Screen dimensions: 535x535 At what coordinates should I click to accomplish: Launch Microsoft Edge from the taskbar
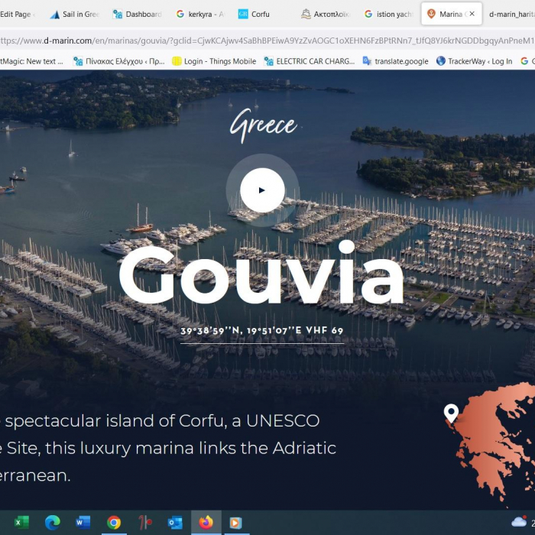(52, 523)
